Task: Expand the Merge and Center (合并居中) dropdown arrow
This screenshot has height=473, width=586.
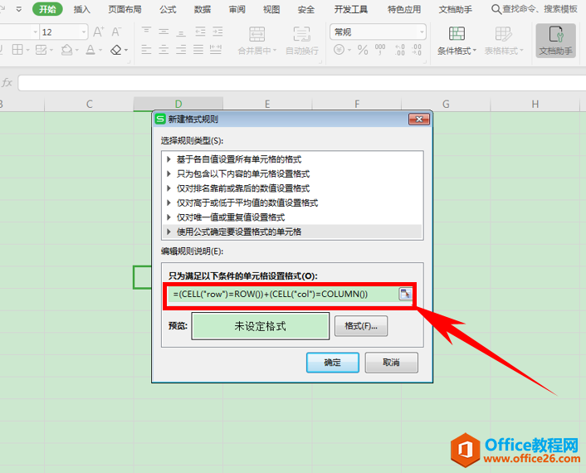Action: click(275, 51)
